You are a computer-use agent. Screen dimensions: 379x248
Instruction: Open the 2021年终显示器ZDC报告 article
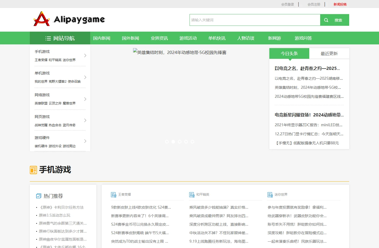(x=308, y=125)
